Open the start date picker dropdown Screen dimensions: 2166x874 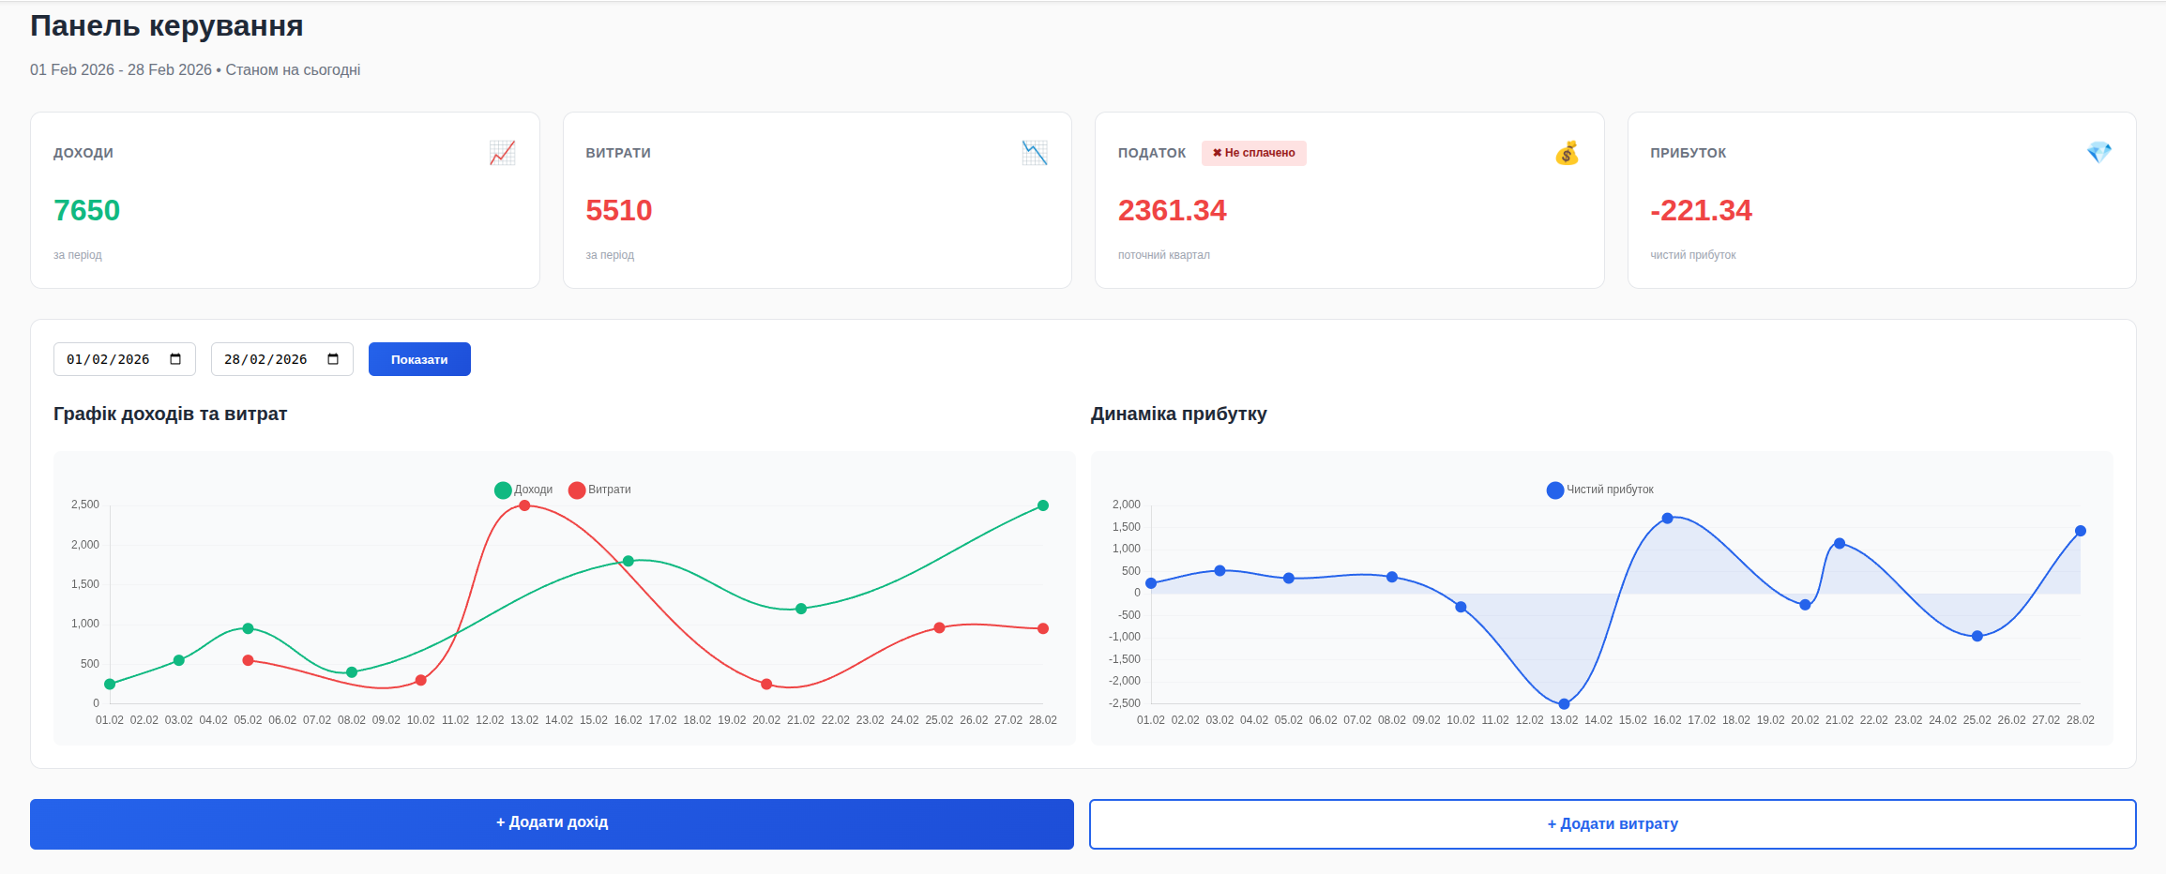click(125, 358)
